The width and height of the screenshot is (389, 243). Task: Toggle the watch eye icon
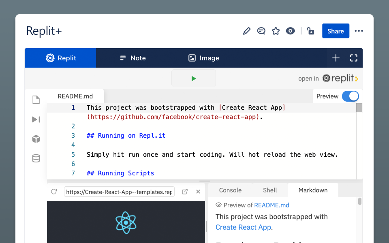point(290,31)
